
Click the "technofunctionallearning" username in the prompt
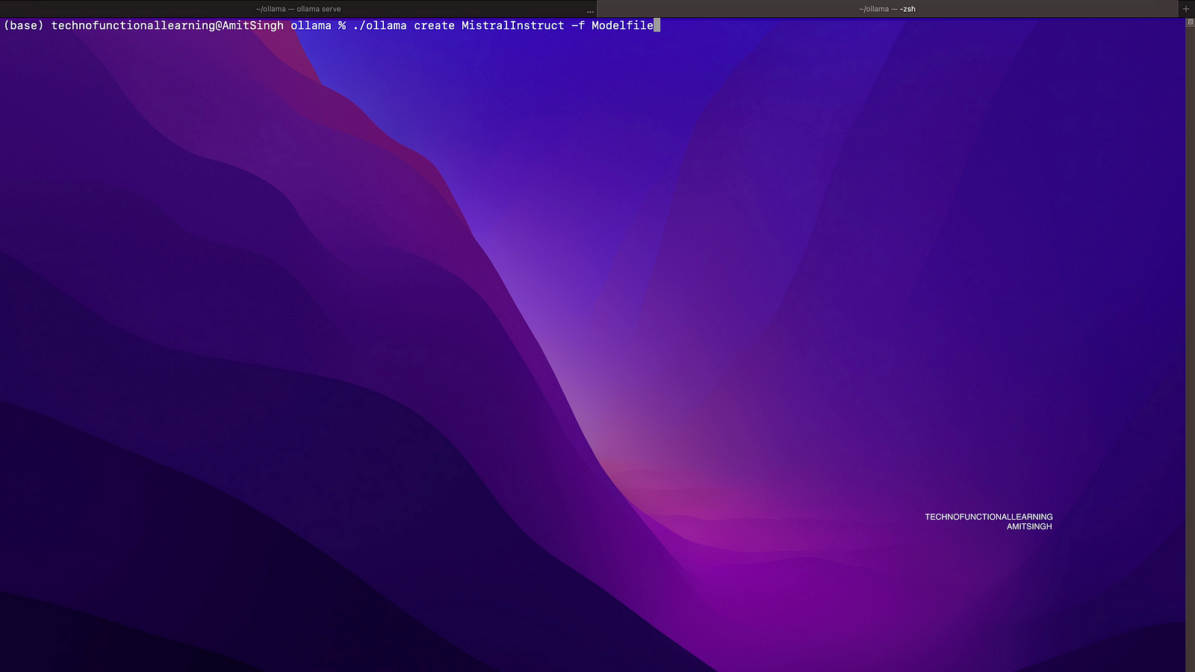[133, 25]
